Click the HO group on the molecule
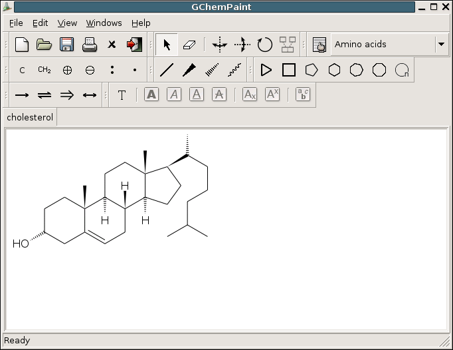453x350 pixels. 21,244
